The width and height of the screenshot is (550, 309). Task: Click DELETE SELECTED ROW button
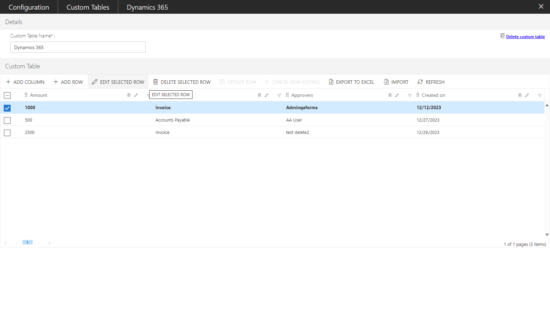(182, 82)
